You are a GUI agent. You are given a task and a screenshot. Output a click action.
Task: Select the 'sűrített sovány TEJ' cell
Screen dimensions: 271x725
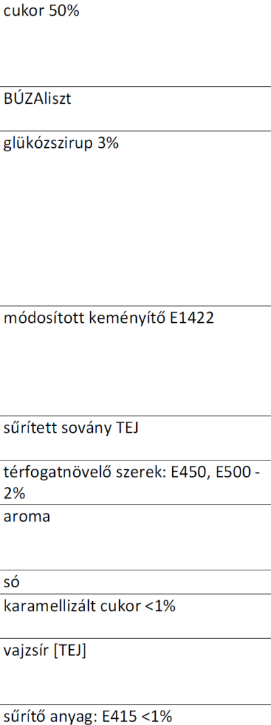pos(135,438)
